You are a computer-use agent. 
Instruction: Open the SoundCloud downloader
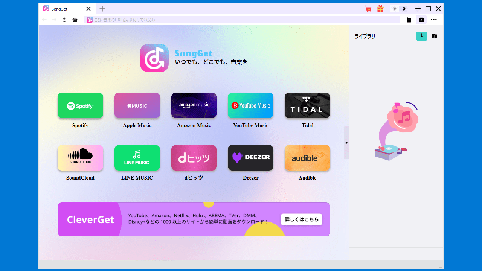click(80, 158)
